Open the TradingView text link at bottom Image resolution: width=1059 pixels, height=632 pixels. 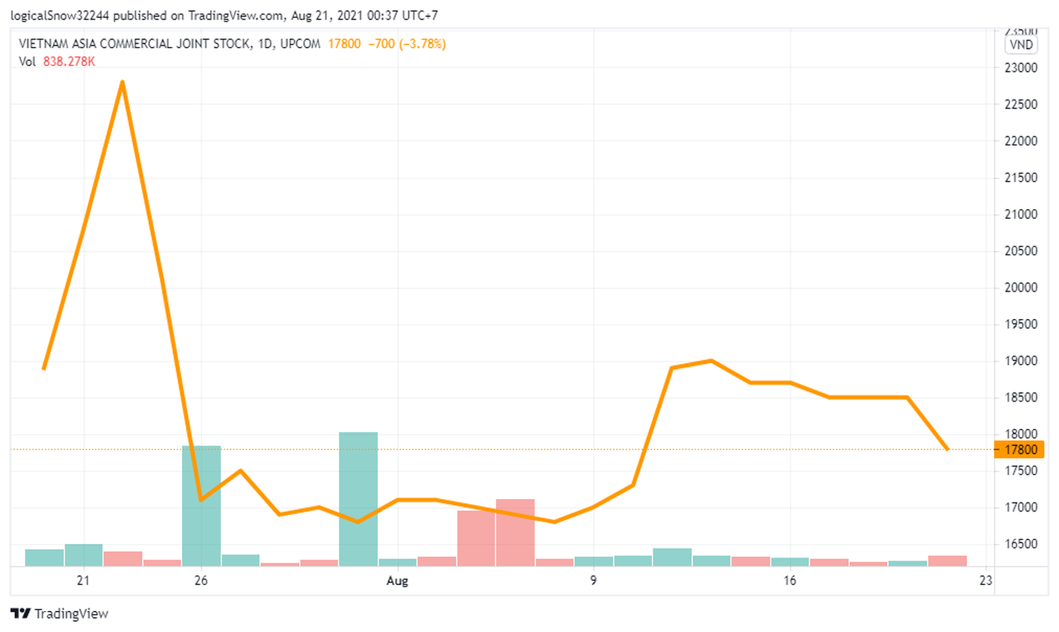pos(71,613)
